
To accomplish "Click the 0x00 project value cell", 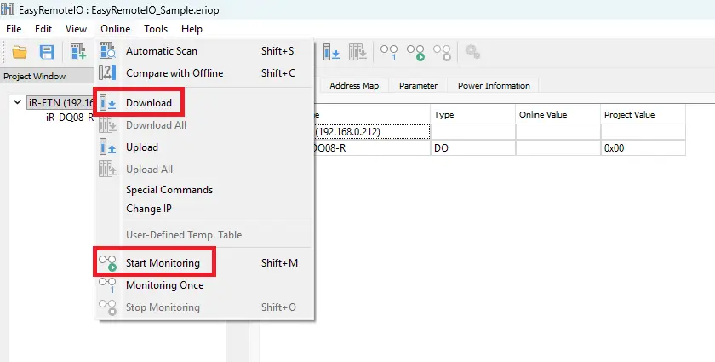I will coord(643,148).
